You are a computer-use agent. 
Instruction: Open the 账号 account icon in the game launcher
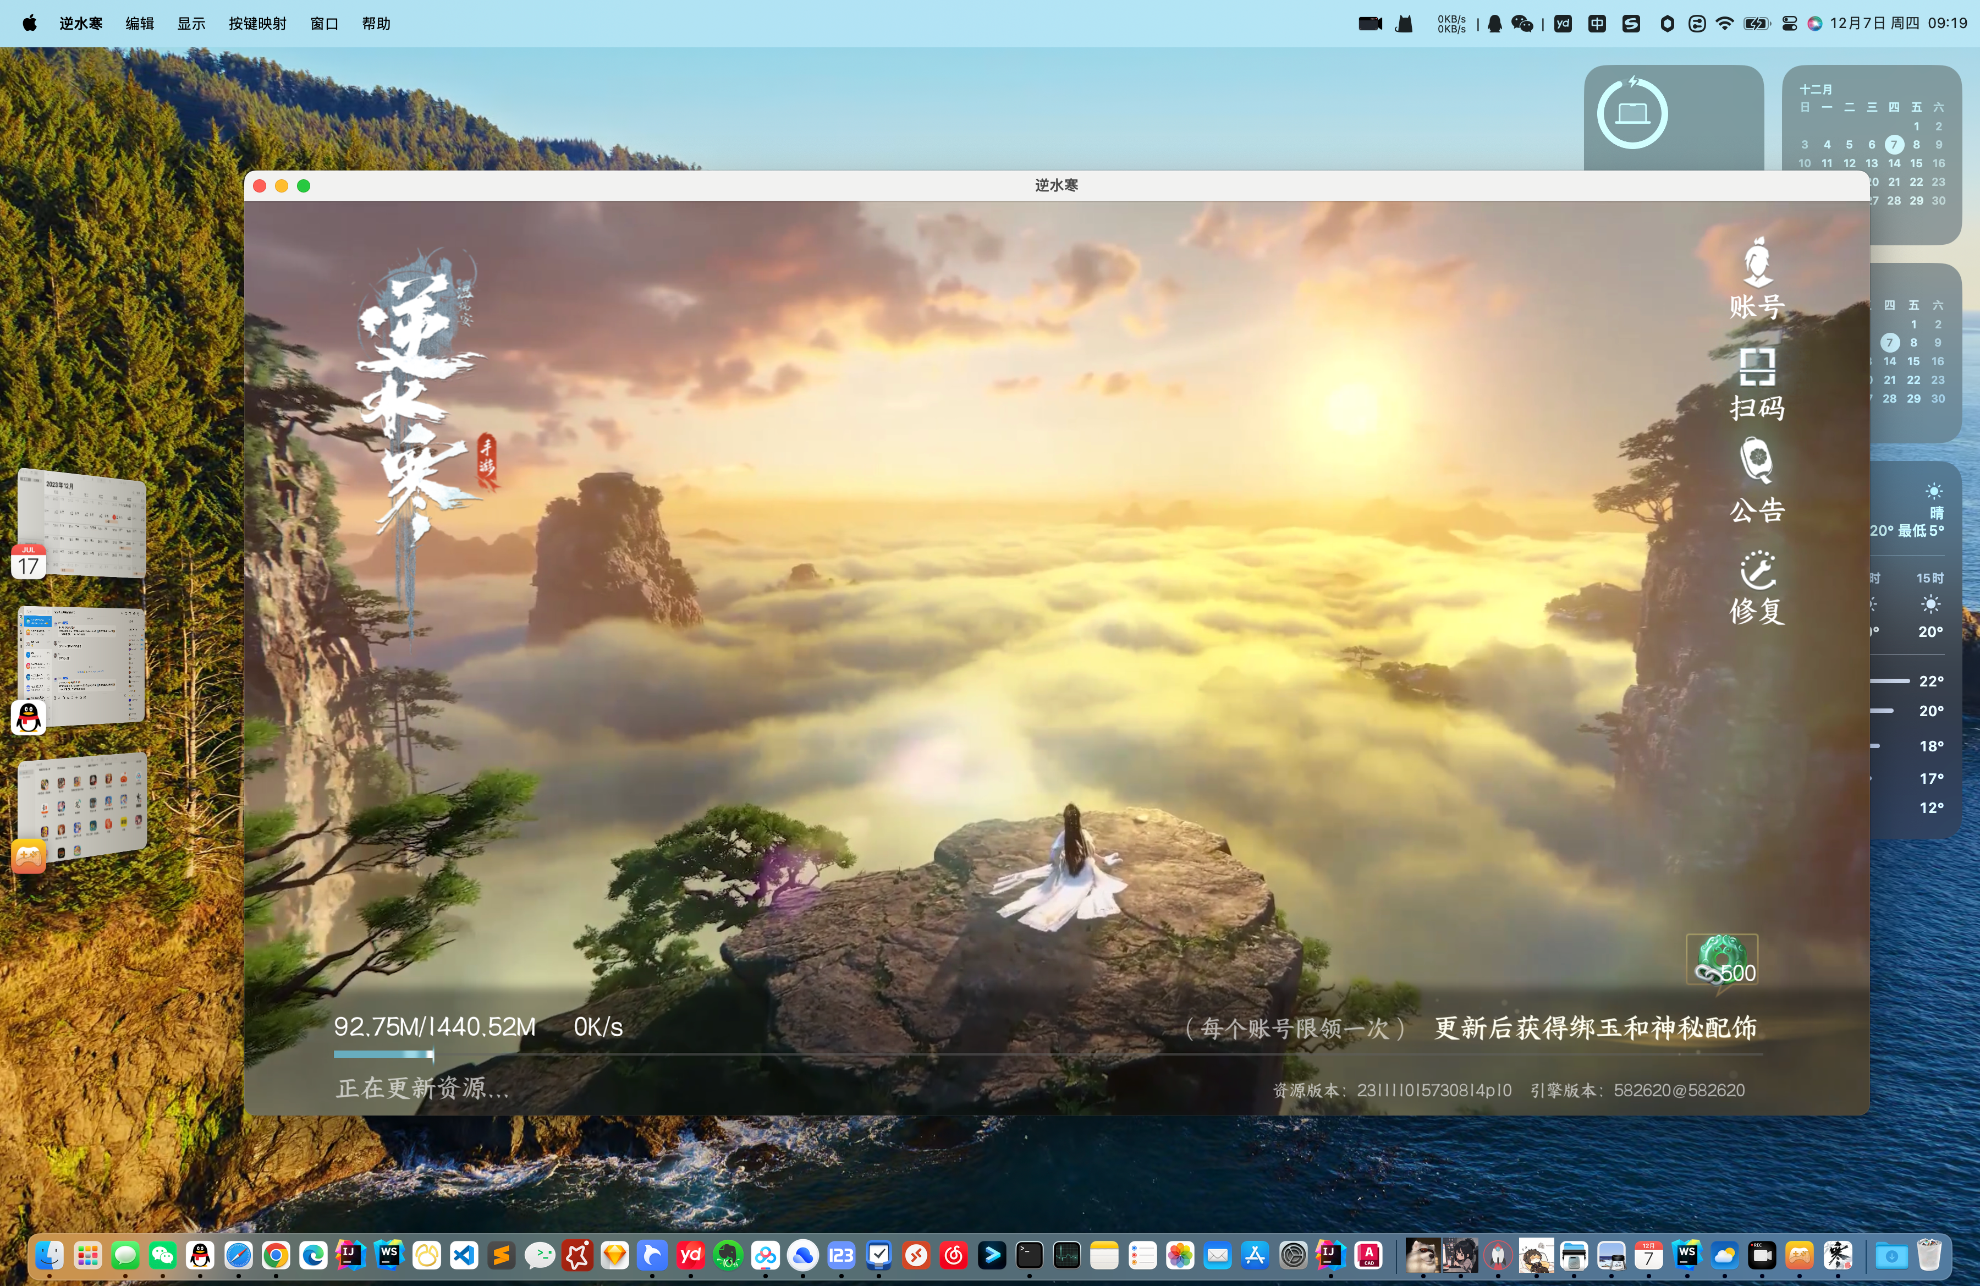tap(1756, 277)
